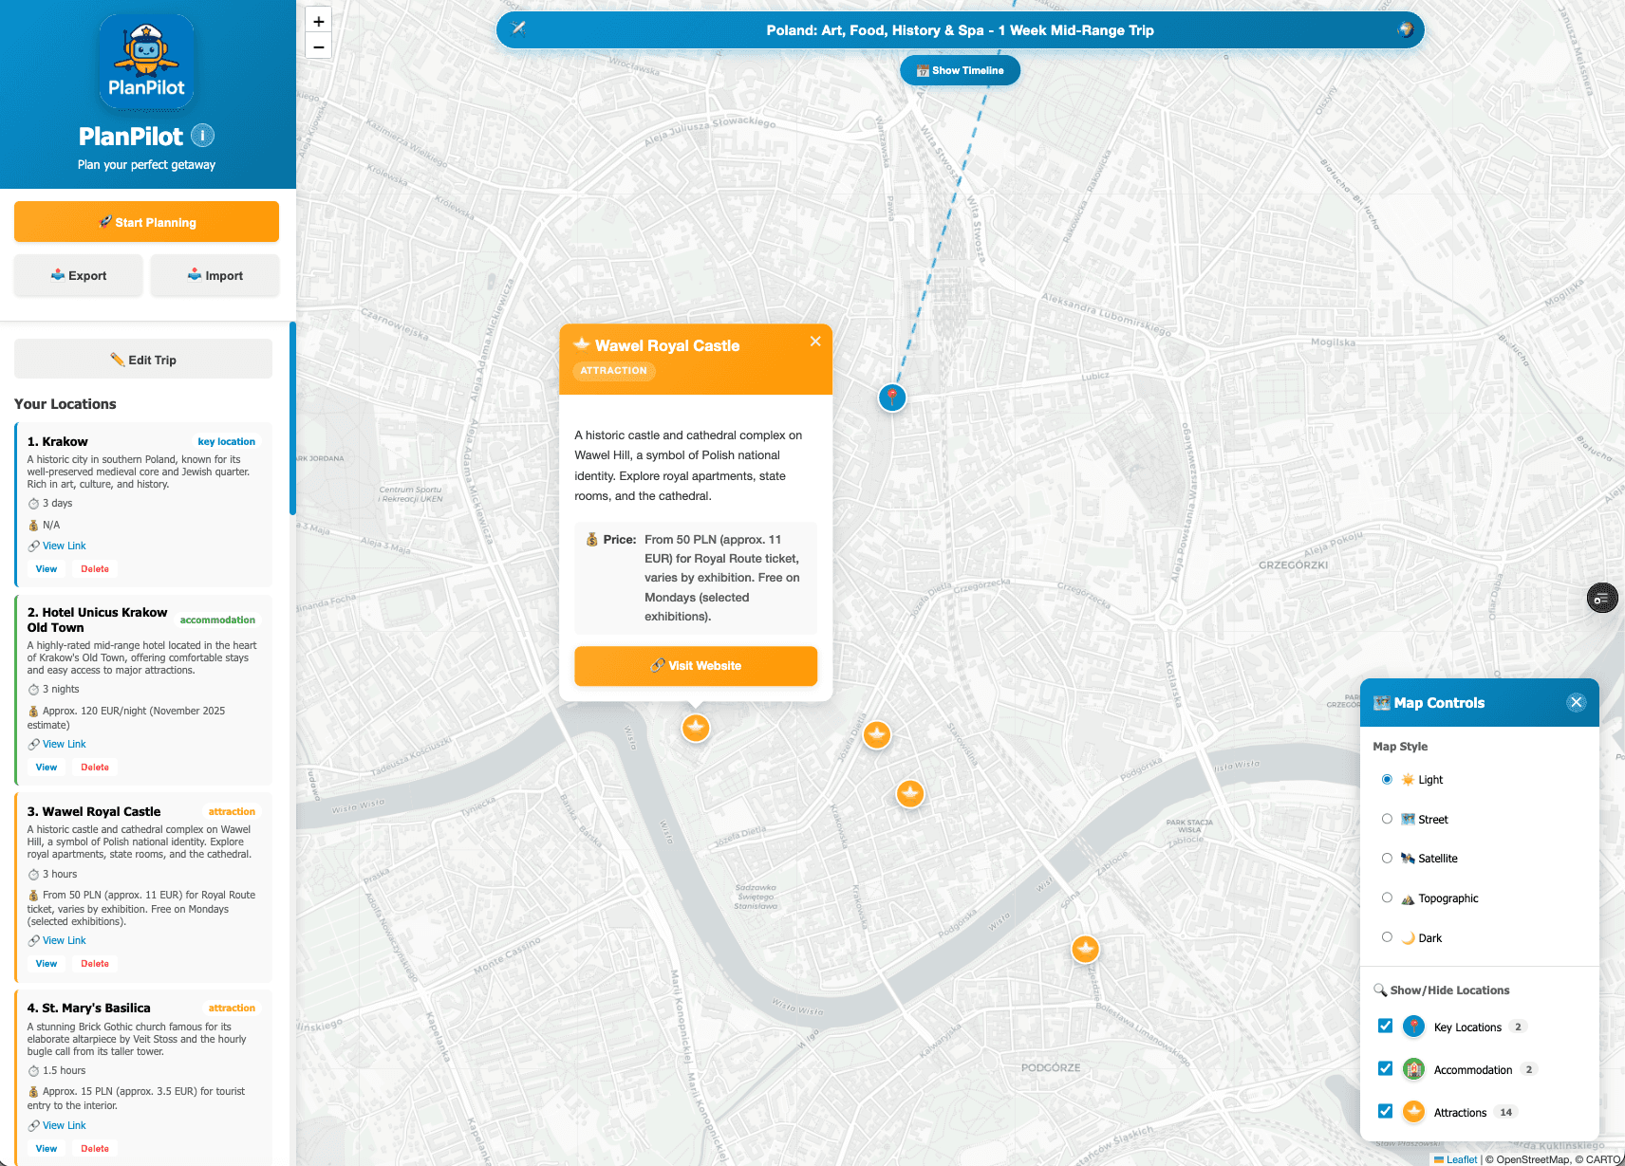Click the globe icon in trip title bar
Image resolution: width=1625 pixels, height=1166 pixels.
[1405, 29]
